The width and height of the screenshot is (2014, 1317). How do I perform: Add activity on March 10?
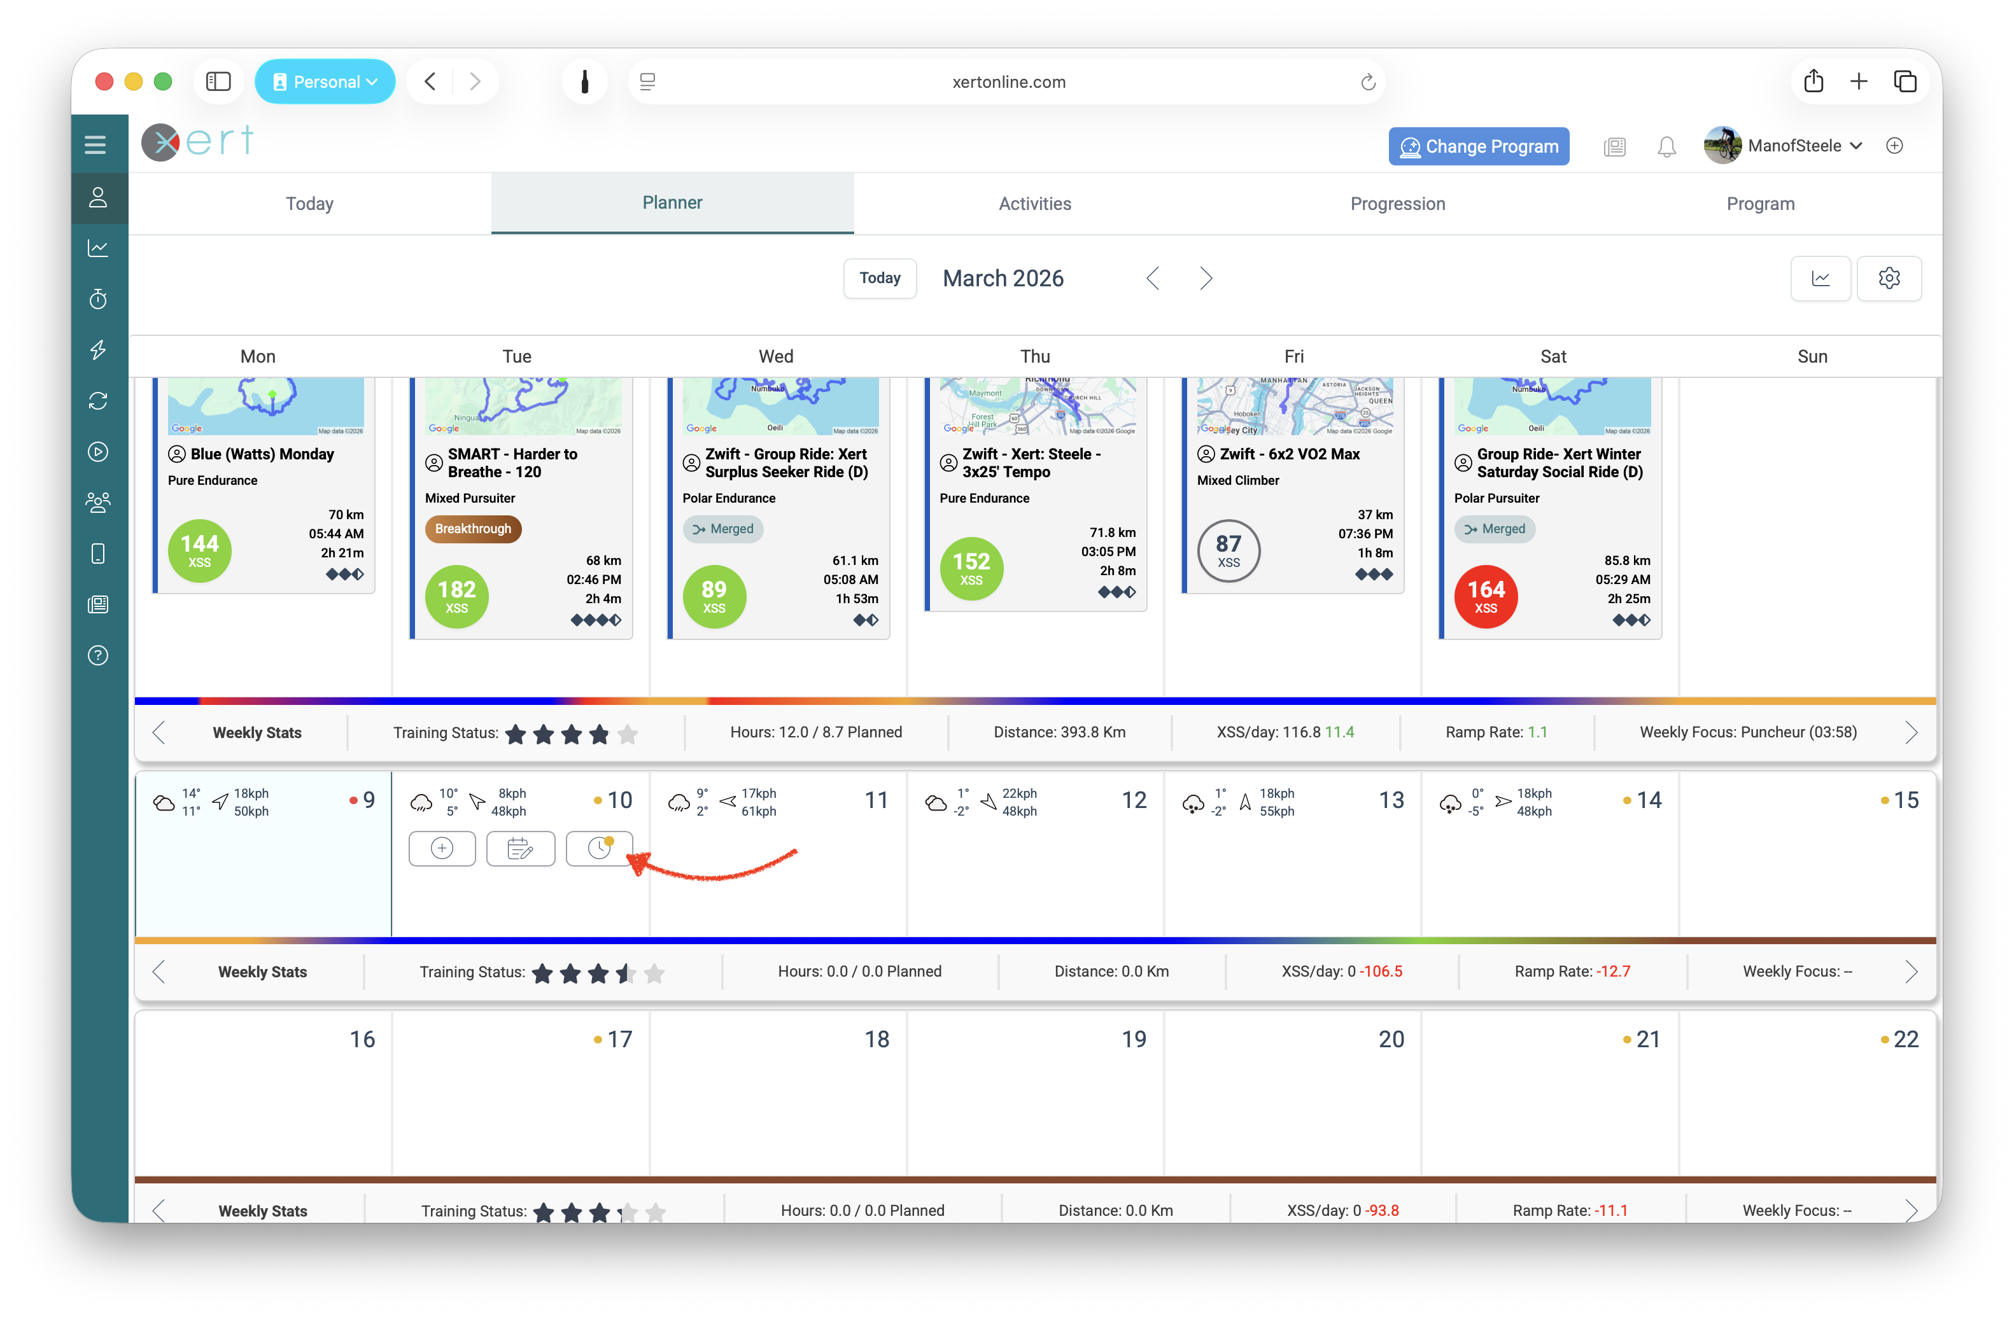click(x=442, y=847)
